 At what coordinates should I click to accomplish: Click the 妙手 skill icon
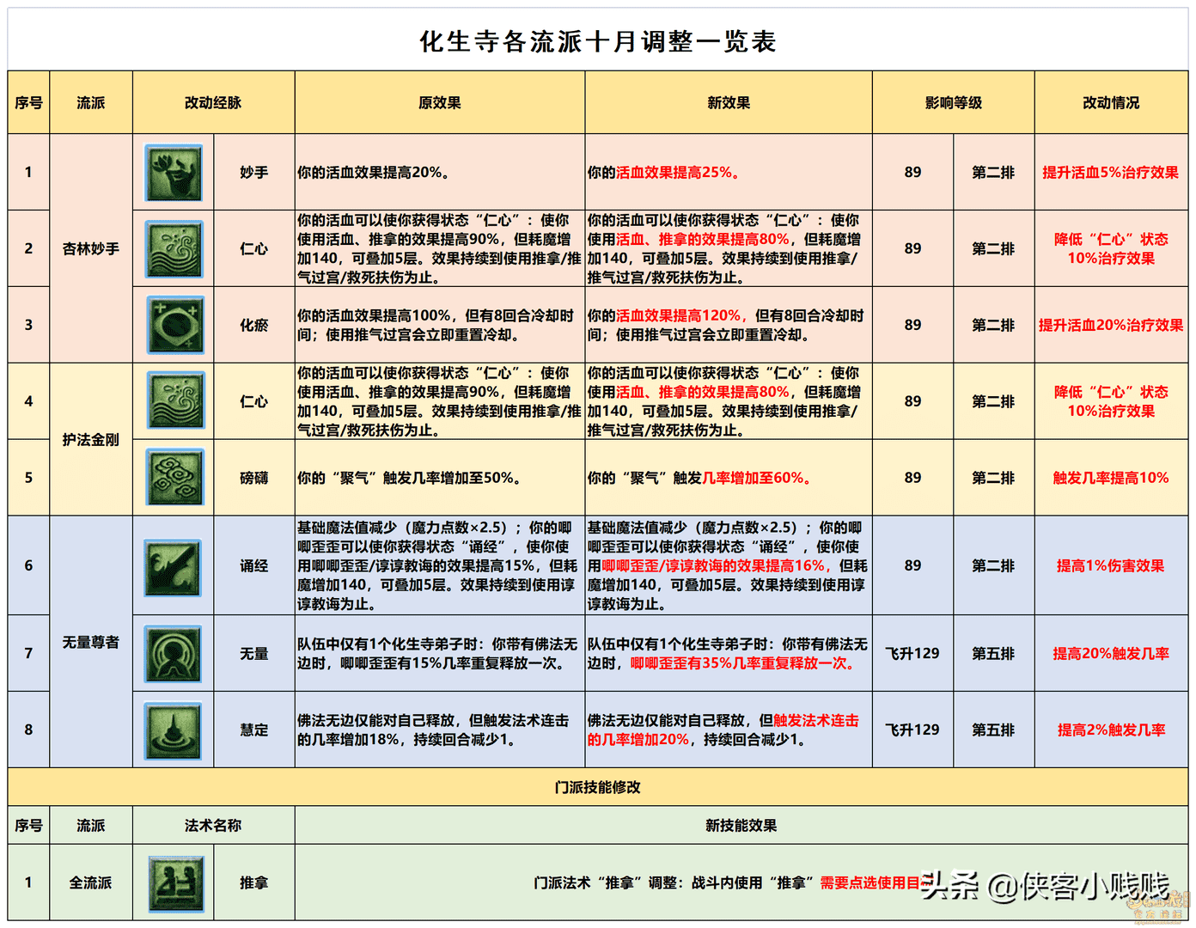(x=174, y=173)
